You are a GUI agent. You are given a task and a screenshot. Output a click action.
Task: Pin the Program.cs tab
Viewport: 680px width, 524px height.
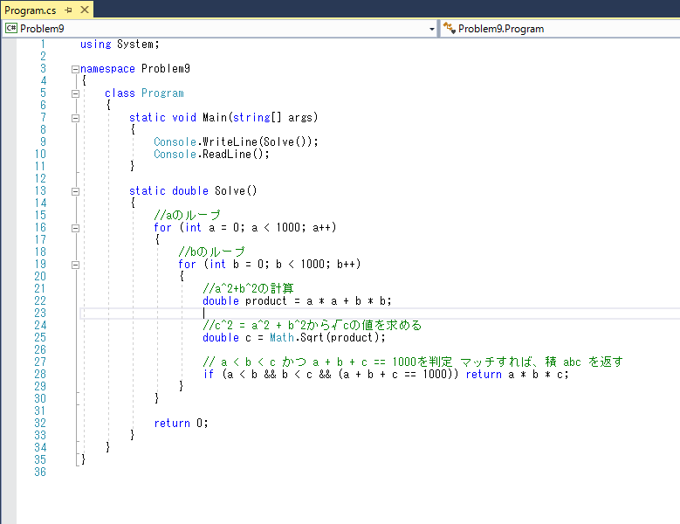pos(68,10)
